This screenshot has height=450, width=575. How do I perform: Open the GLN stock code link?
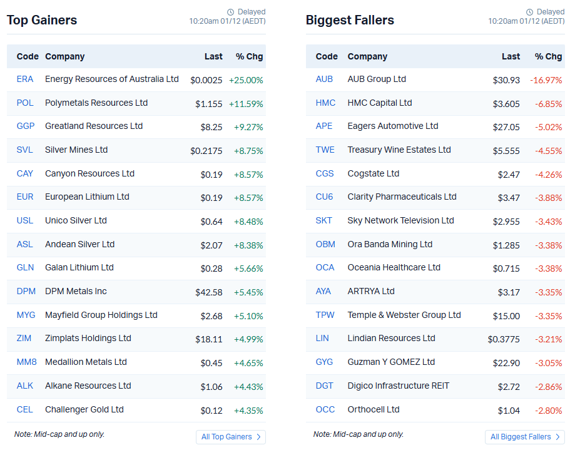pyautogui.click(x=25, y=268)
